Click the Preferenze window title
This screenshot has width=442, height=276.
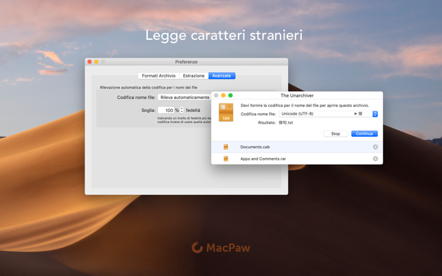point(186,62)
